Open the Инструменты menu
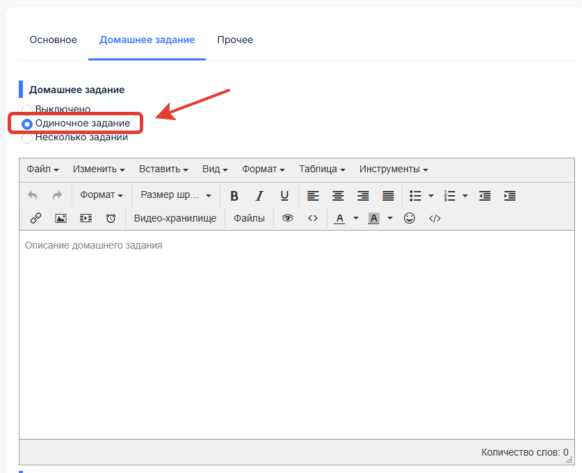 pos(394,169)
